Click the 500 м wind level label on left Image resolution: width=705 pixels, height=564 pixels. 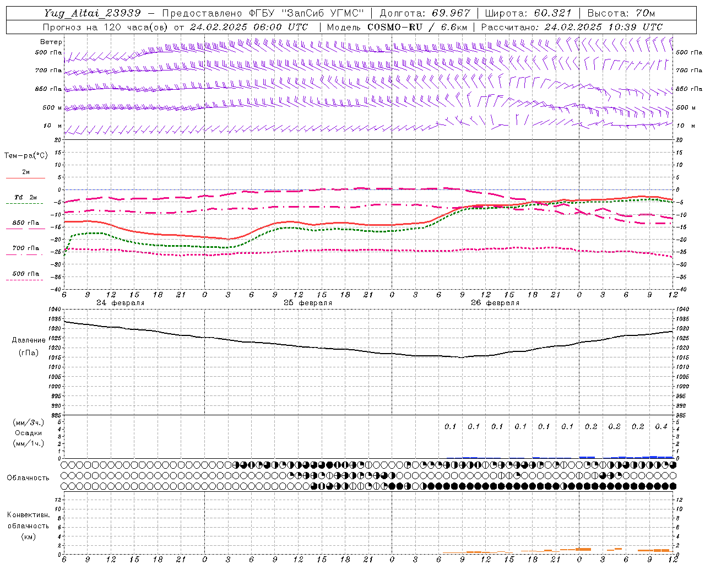52,108
